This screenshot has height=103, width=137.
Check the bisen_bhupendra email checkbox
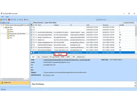[x=32, y=50]
